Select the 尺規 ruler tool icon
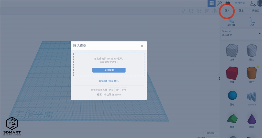Screen dimensions: 262x138 [252, 21]
